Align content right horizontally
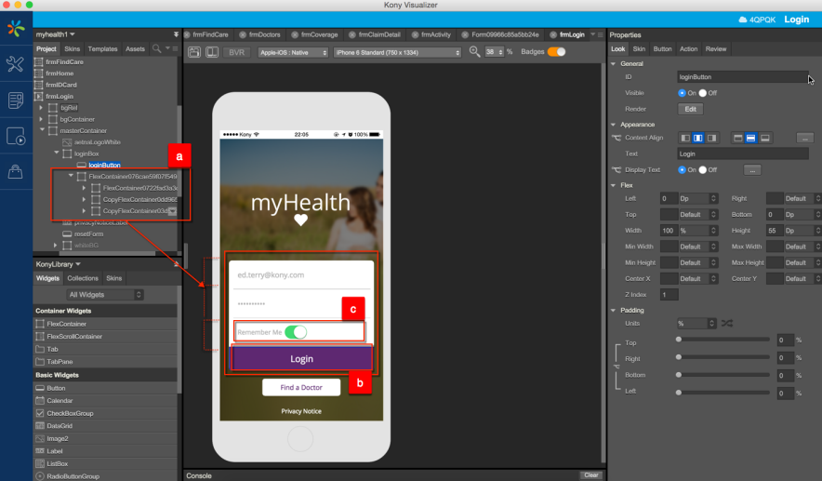Image resolution: width=822 pixels, height=481 pixels. [711, 138]
